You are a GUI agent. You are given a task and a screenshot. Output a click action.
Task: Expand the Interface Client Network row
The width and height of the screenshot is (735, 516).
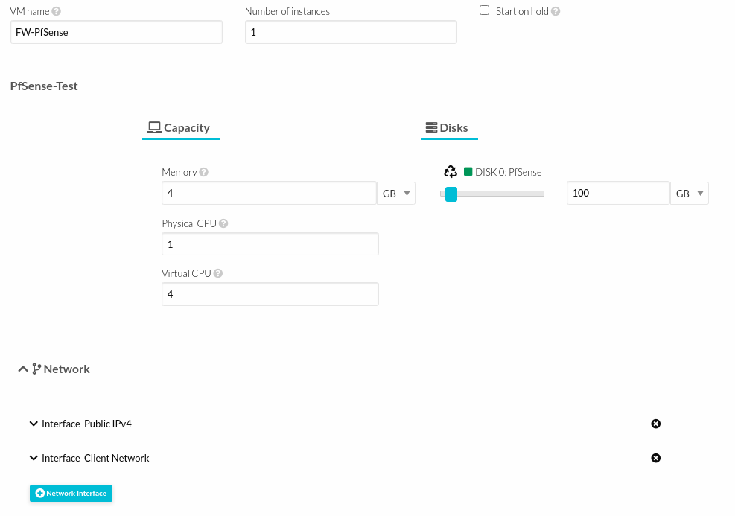[34, 458]
